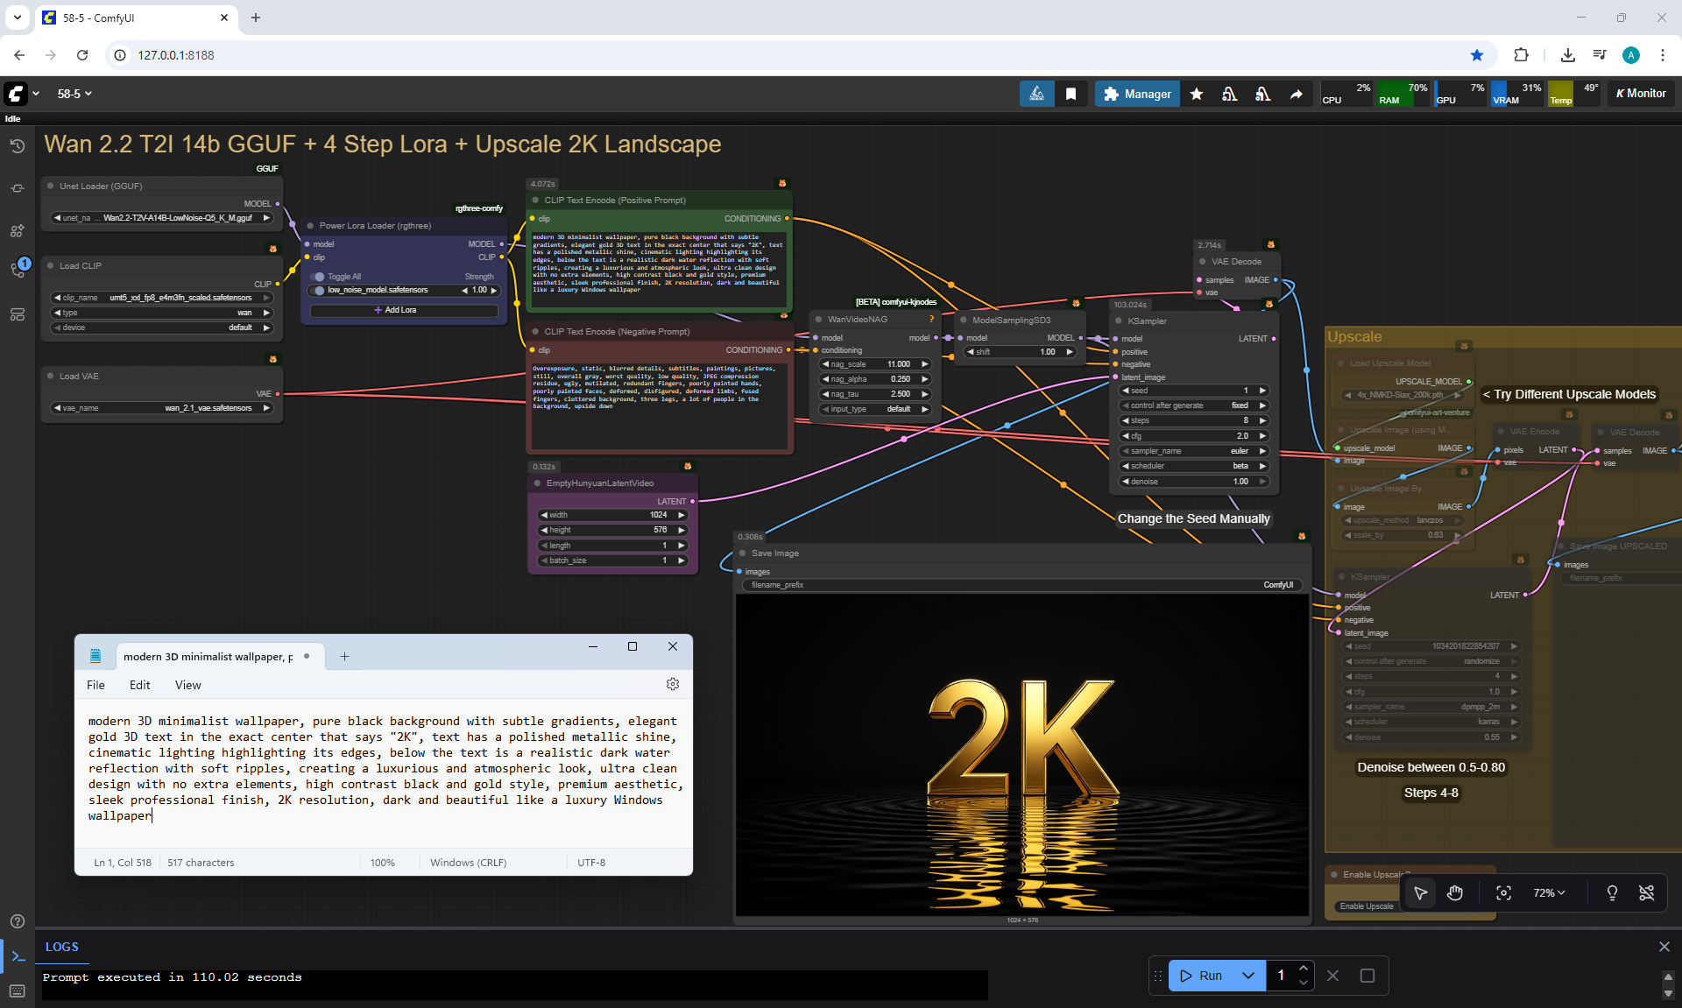Open the 72% zoom dropdown
Image resolution: width=1682 pixels, height=1008 pixels.
(1548, 893)
